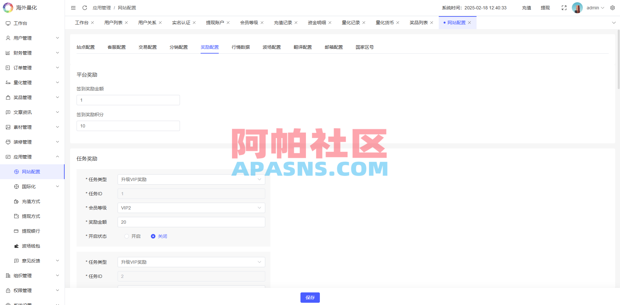The image size is (620, 305).
Task: Open the 任务类型 升级VIP奖励 dropdown
Action: tap(191, 179)
